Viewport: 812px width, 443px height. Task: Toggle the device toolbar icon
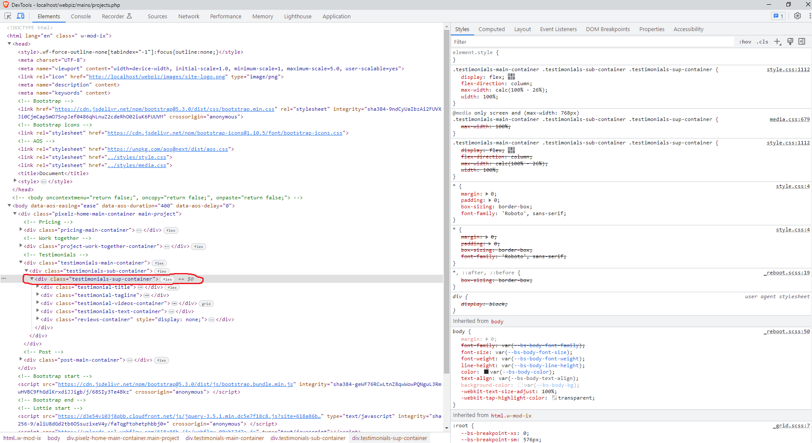(20, 16)
